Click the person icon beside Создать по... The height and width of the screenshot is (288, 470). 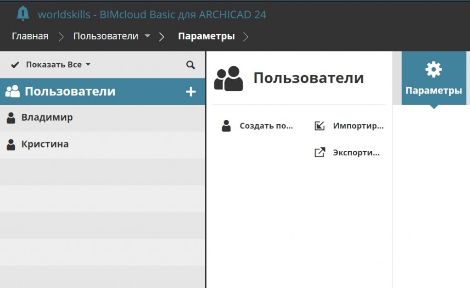click(x=226, y=126)
